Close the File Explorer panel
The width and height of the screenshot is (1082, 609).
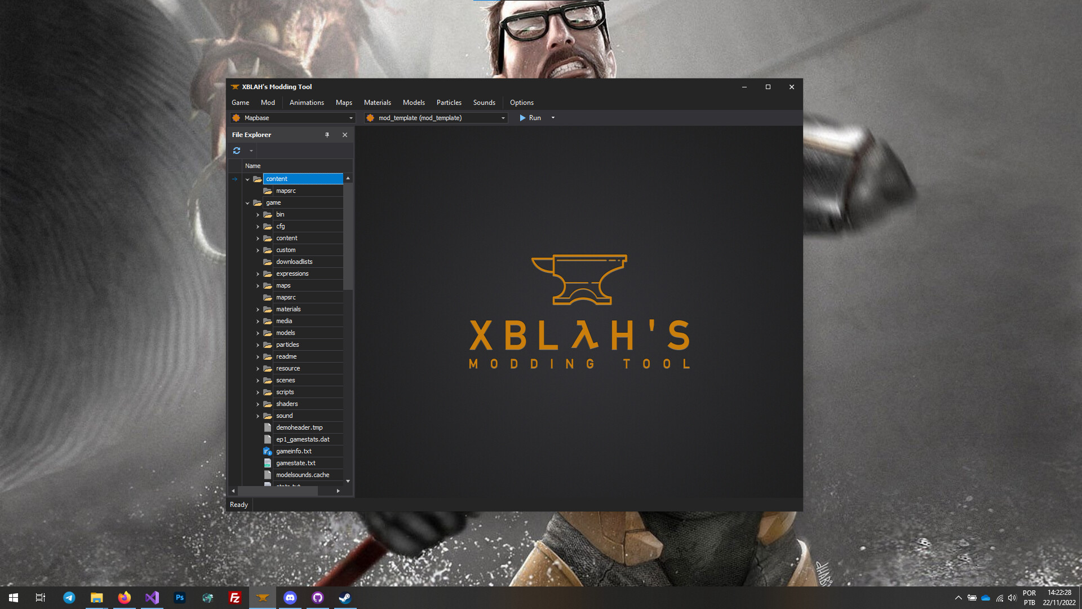[344, 135]
